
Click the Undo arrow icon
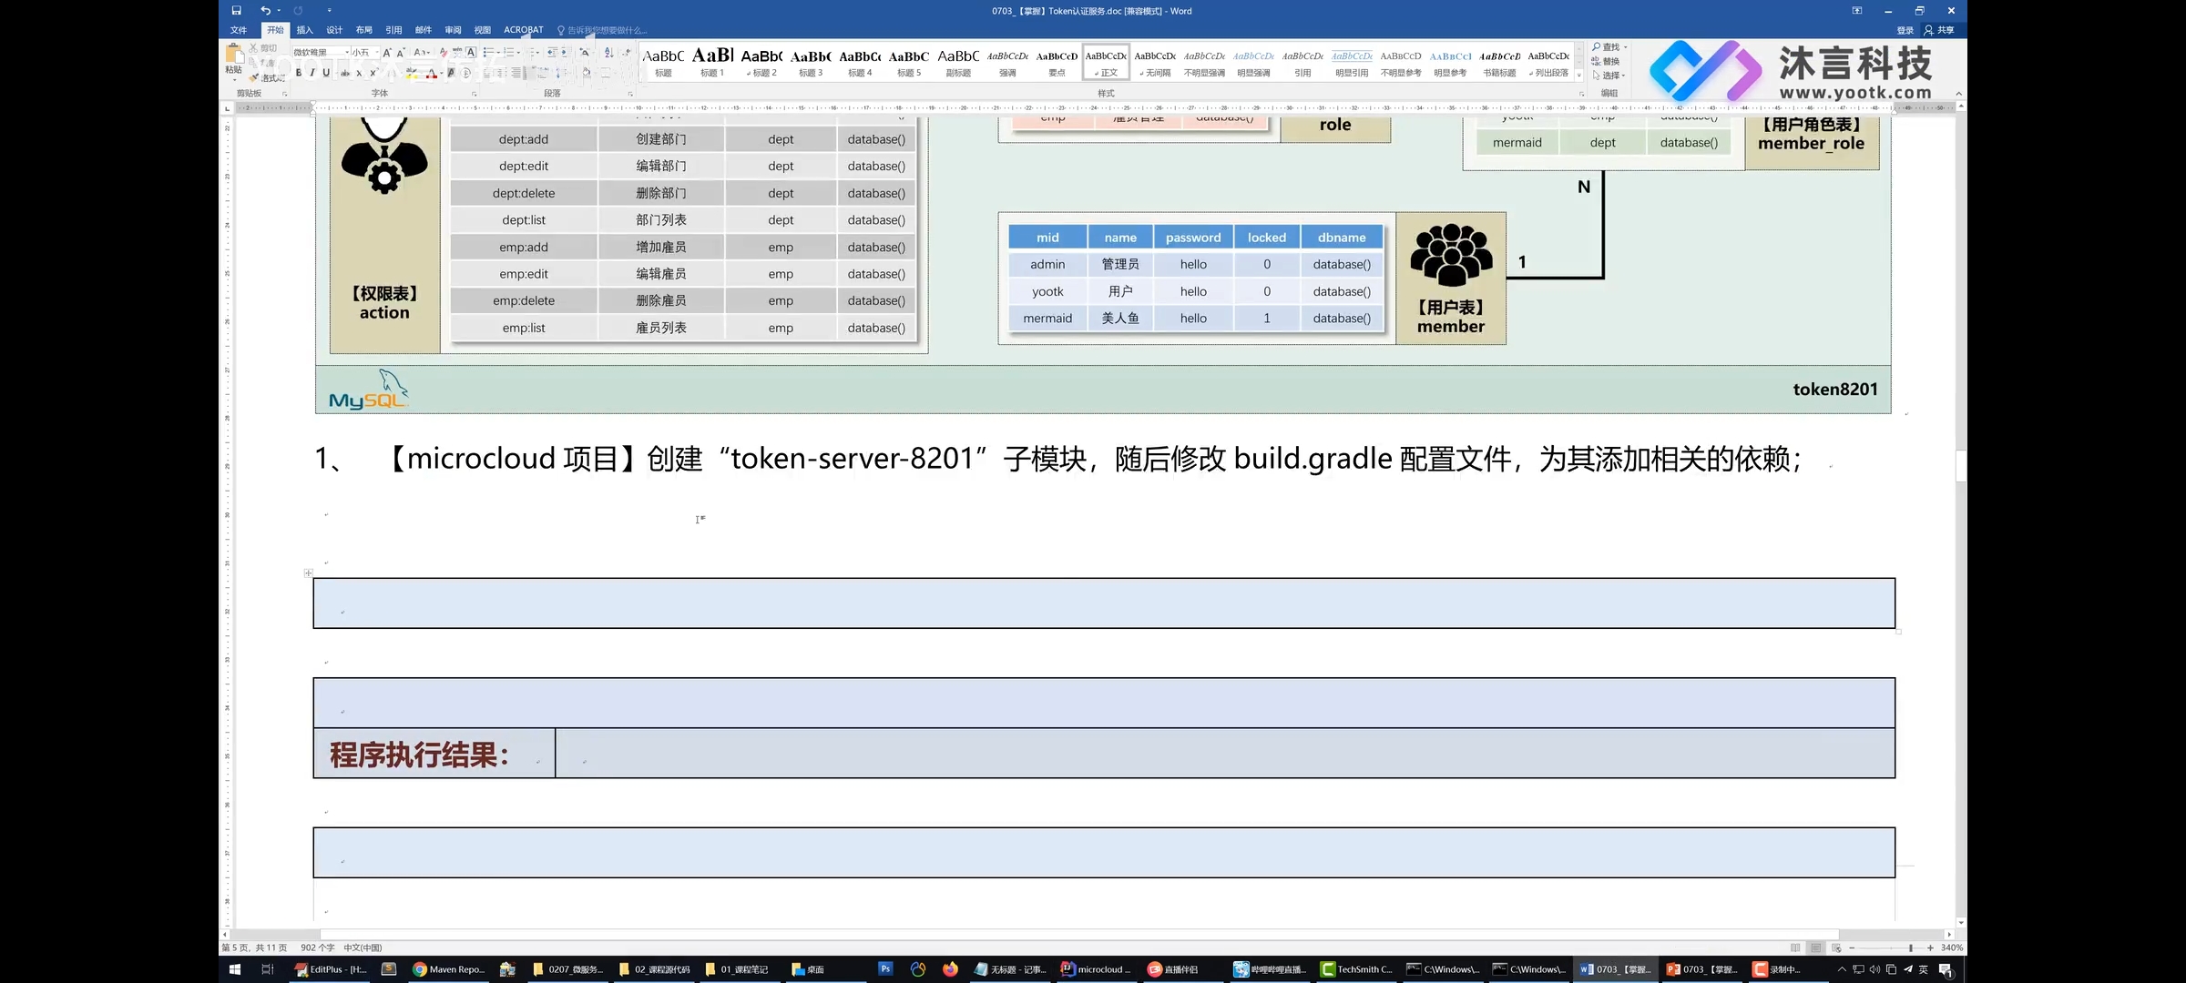(x=265, y=11)
